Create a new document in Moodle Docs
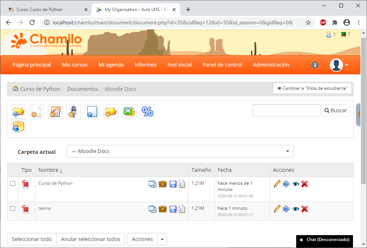The width and height of the screenshot is (367, 248). pyautogui.click(x=37, y=111)
